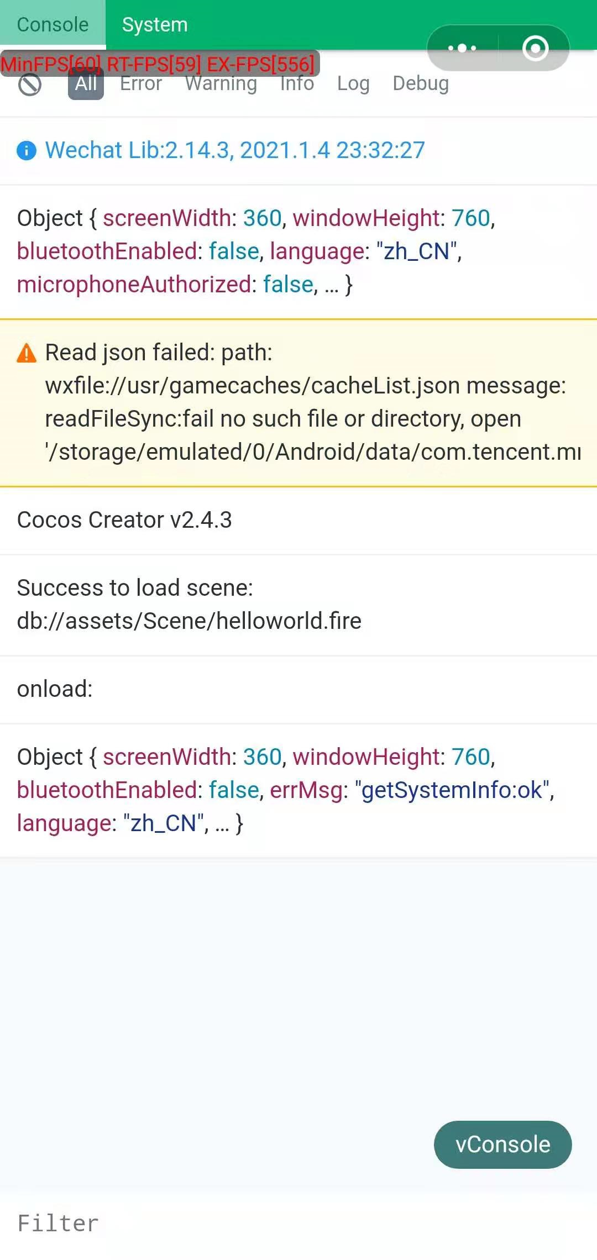Image resolution: width=597 pixels, height=1260 pixels.
Task: Select the Cocos Creator v2.4.3 log line
Action: (x=125, y=520)
